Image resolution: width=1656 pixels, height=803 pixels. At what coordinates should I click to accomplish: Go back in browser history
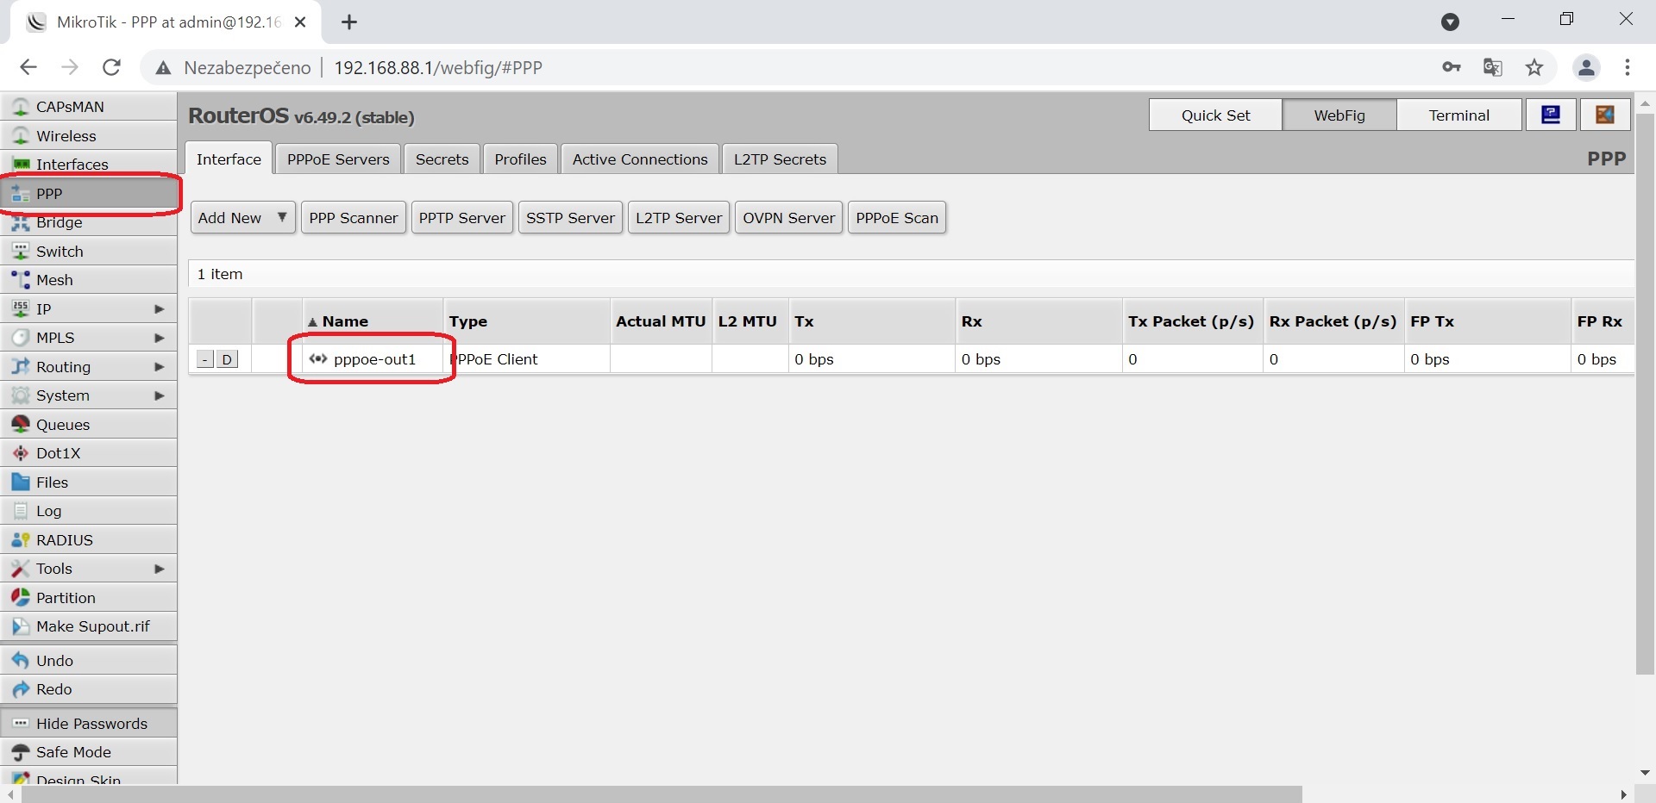(28, 67)
